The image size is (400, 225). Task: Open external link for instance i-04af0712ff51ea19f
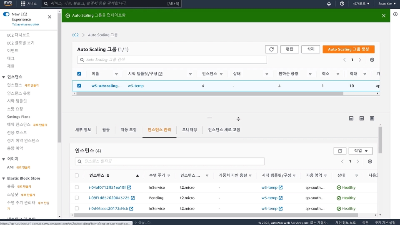129,187
